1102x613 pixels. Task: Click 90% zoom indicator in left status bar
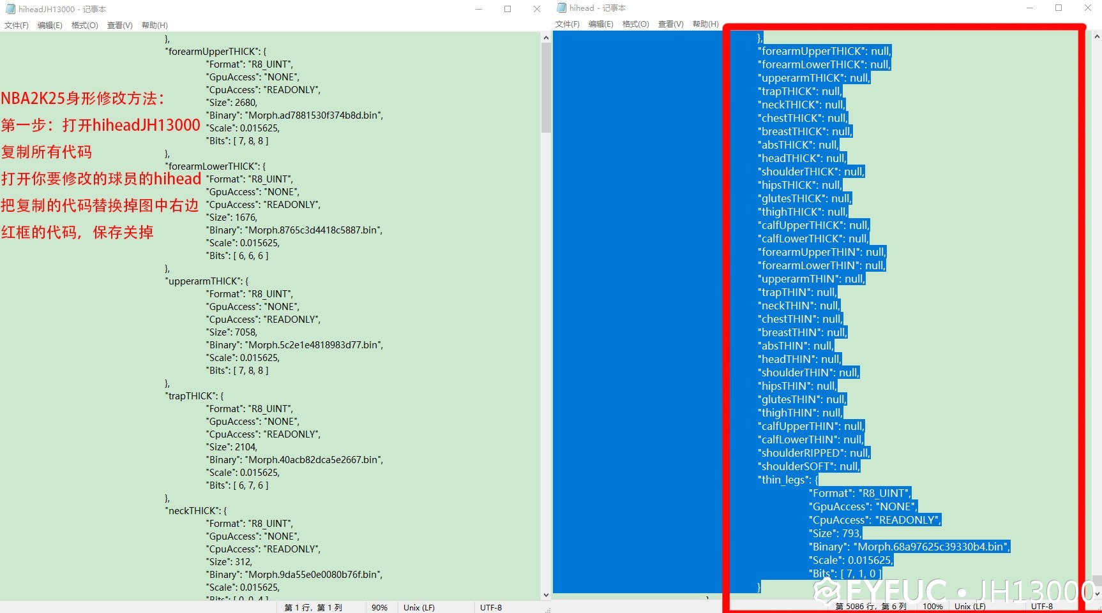tap(379, 608)
